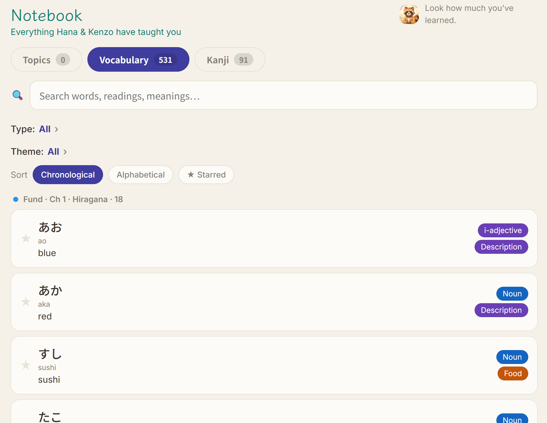Click the "blue" meaning text
This screenshot has width=547, height=423.
coord(47,253)
